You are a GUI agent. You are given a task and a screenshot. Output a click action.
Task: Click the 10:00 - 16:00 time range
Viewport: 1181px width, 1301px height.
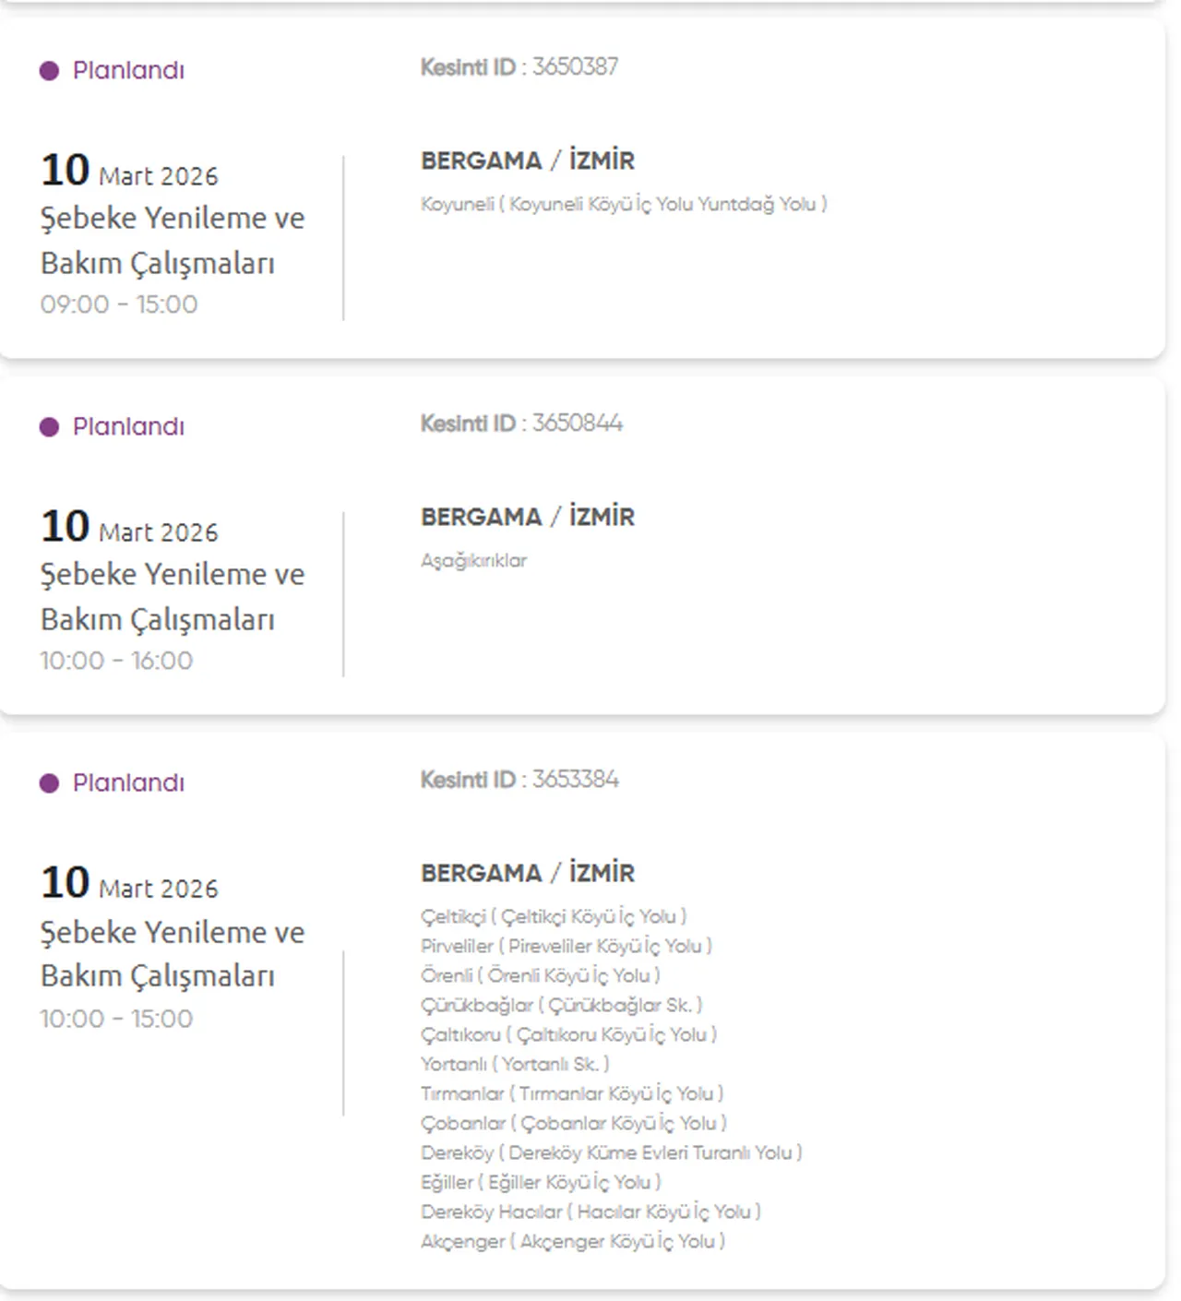click(117, 661)
